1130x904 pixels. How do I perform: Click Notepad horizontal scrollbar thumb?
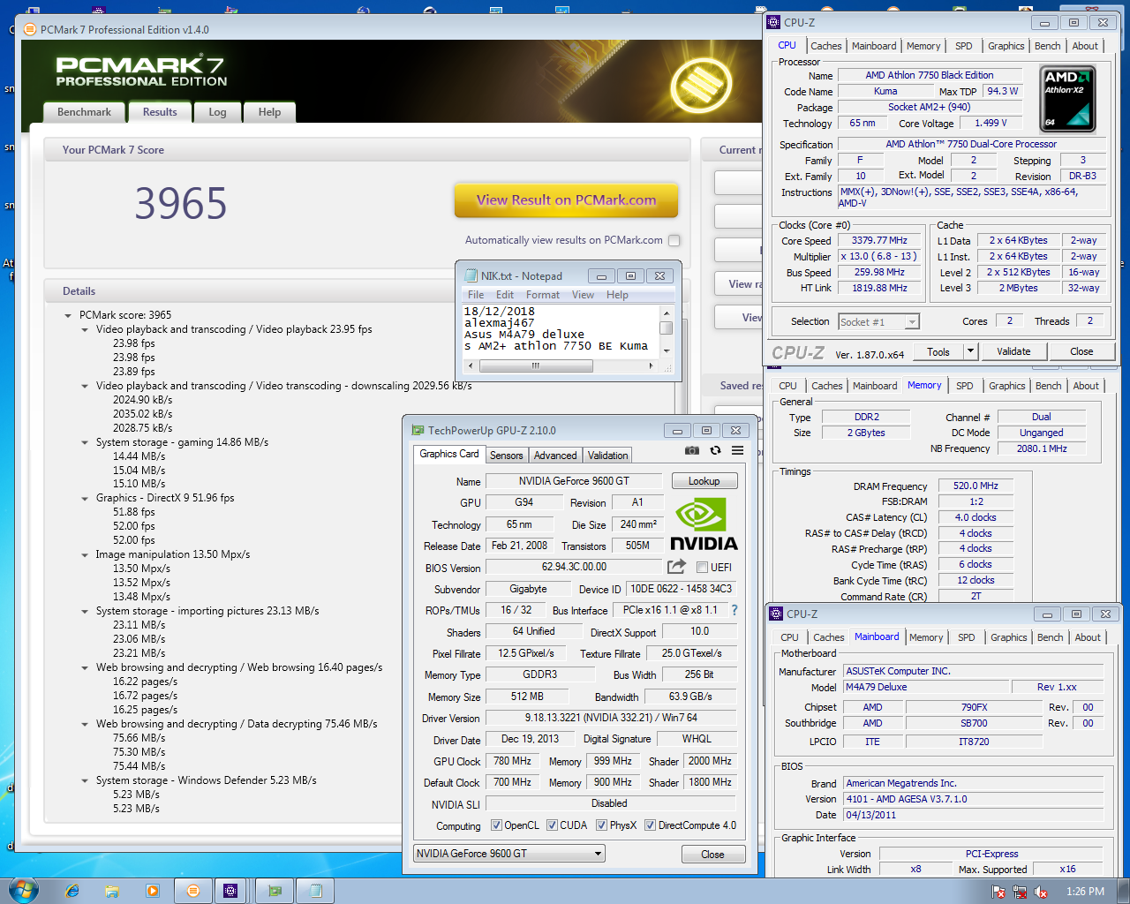click(536, 365)
